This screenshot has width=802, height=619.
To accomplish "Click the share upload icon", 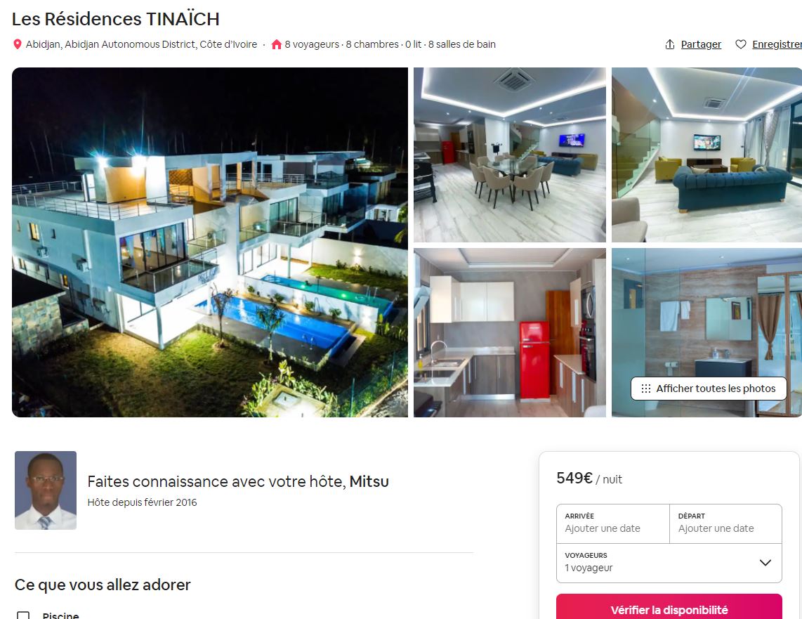I will [669, 44].
